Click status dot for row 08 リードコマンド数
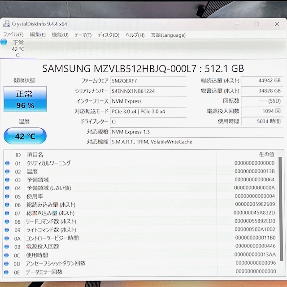The width and height of the screenshot is (287, 287). point(7,222)
